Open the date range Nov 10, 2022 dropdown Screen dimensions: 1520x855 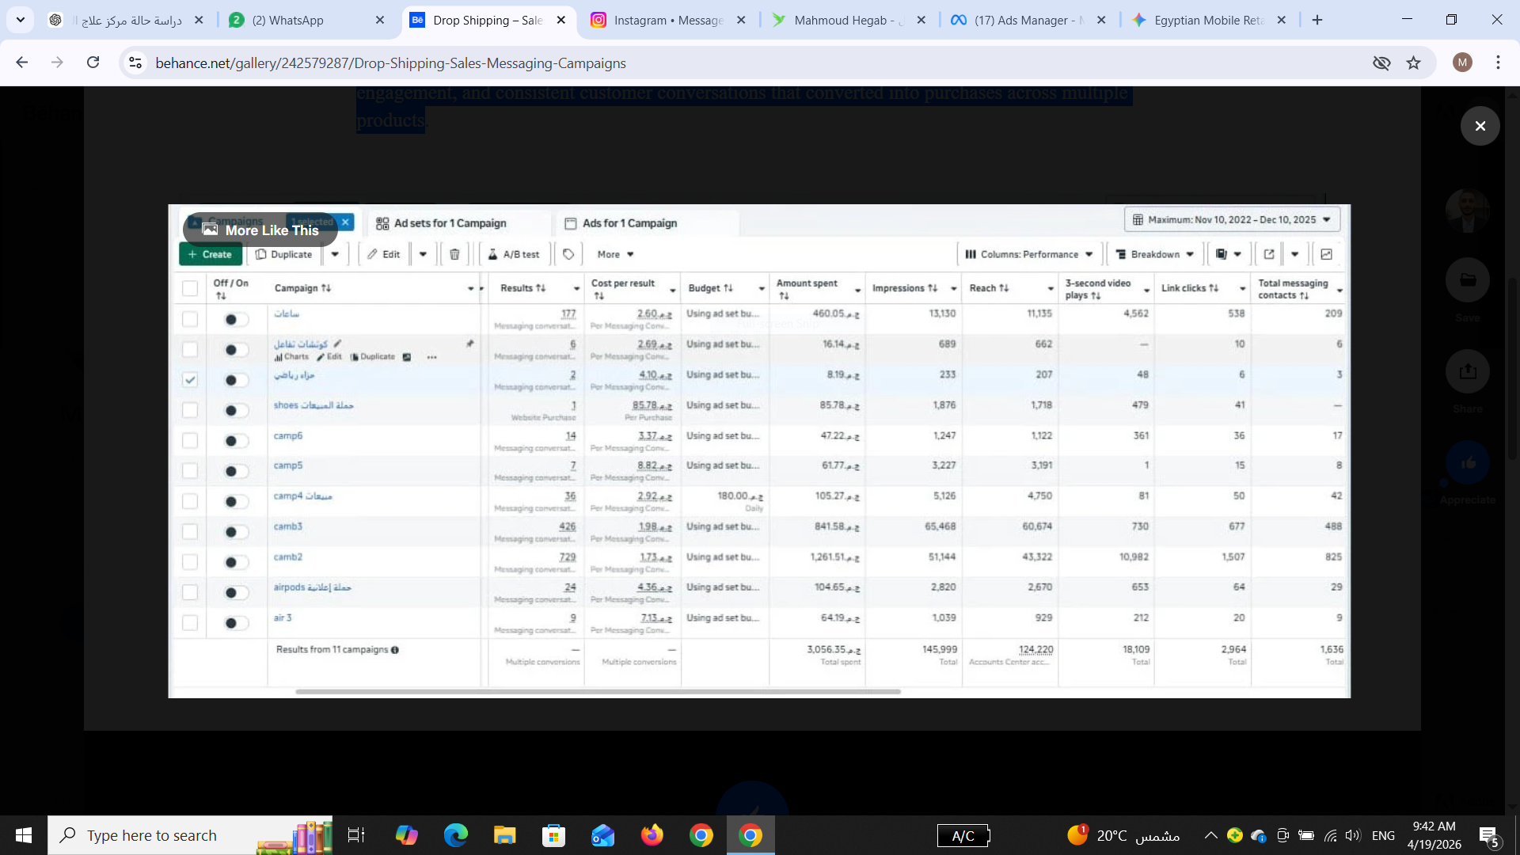[1231, 219]
